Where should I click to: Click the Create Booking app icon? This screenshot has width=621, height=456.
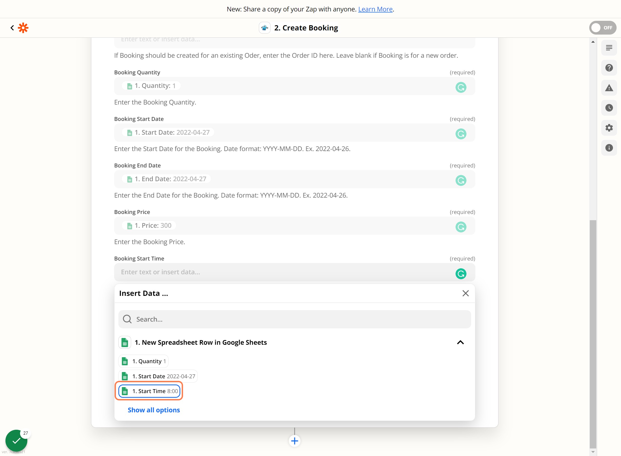tap(264, 28)
